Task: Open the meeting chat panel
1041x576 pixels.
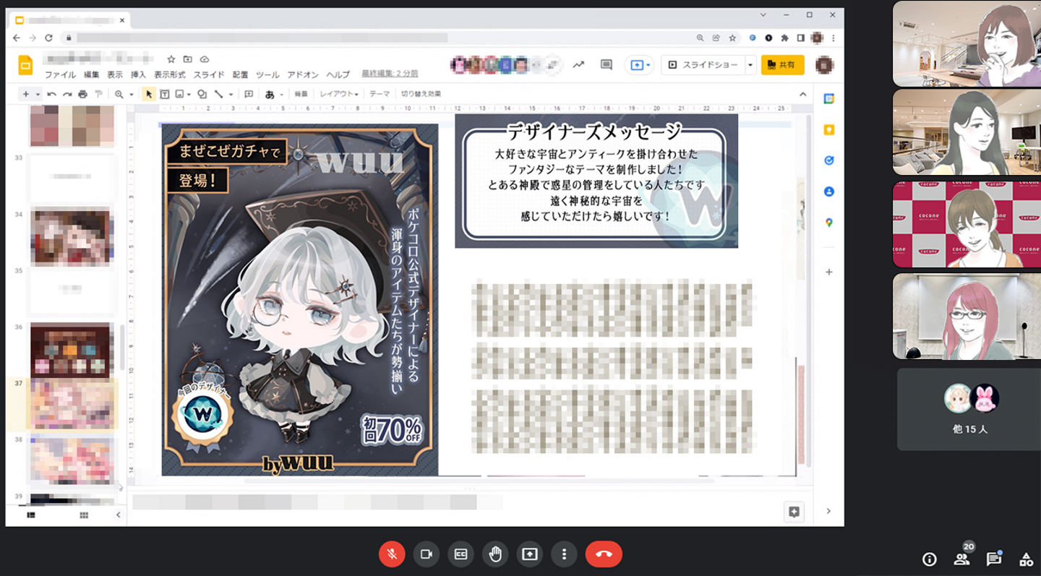Action: point(994,559)
